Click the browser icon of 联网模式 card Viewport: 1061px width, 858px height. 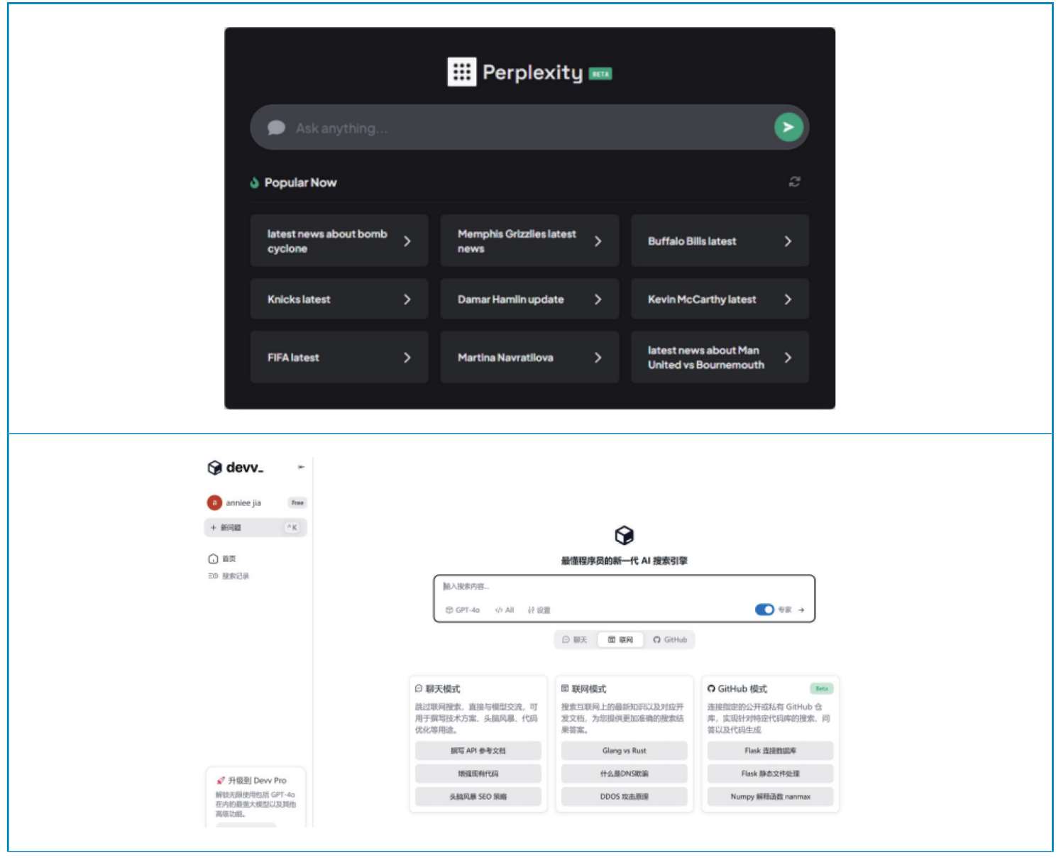point(565,688)
